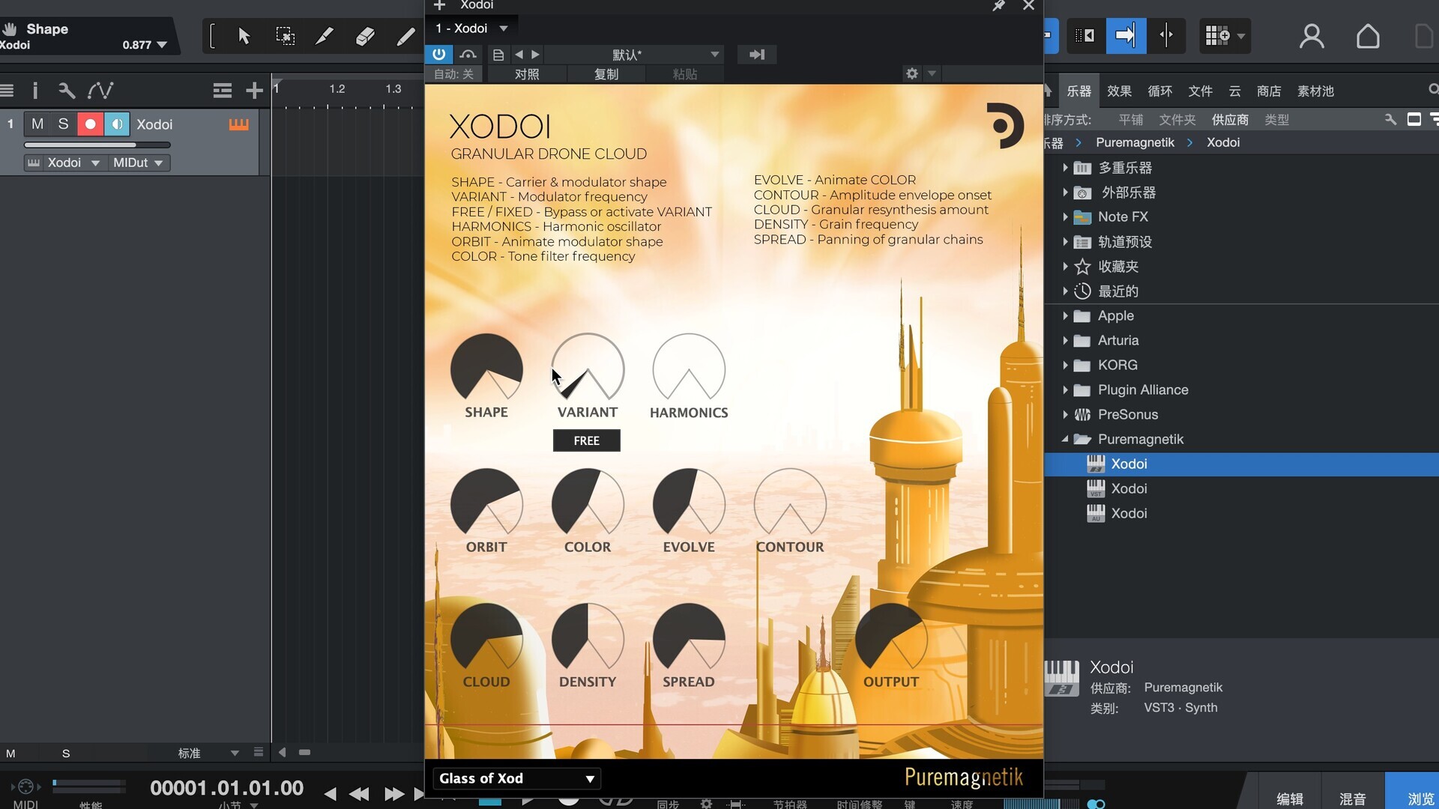Select the Eraser tool
This screenshot has width=1439, height=809.
point(365,36)
